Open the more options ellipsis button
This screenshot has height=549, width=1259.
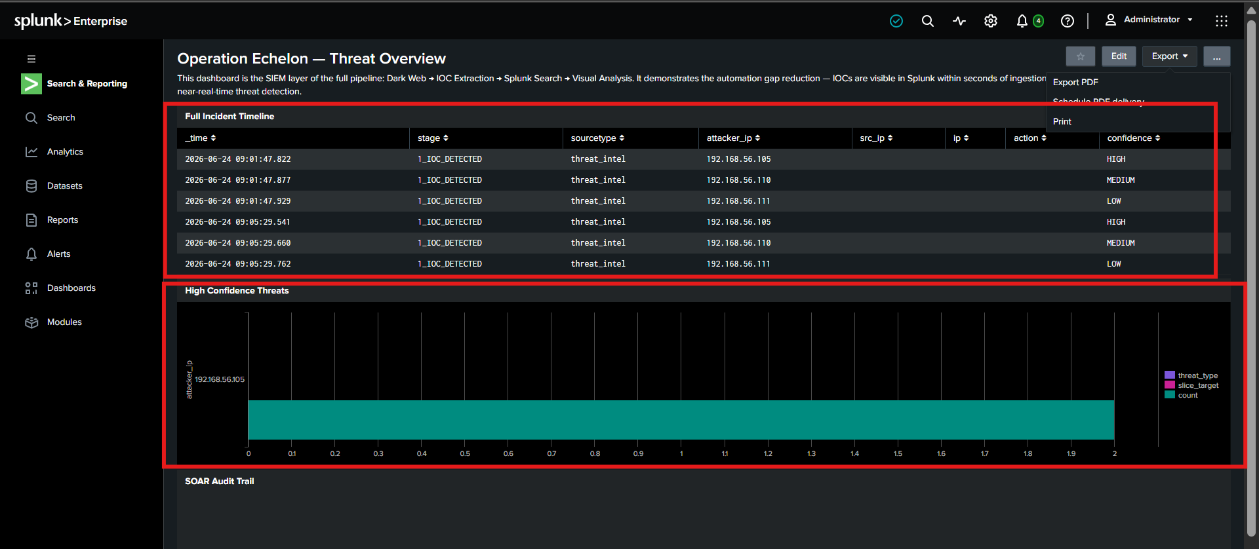(1216, 56)
